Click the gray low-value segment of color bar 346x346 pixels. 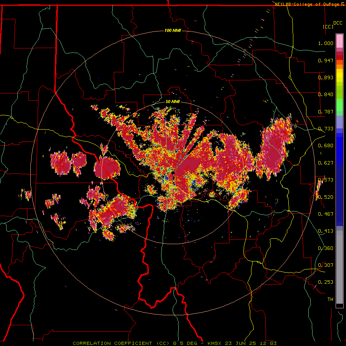[x=339, y=267]
